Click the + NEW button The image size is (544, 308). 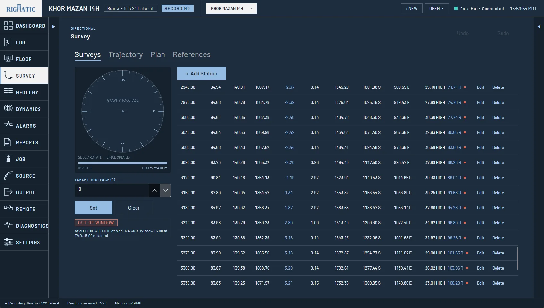411,8
